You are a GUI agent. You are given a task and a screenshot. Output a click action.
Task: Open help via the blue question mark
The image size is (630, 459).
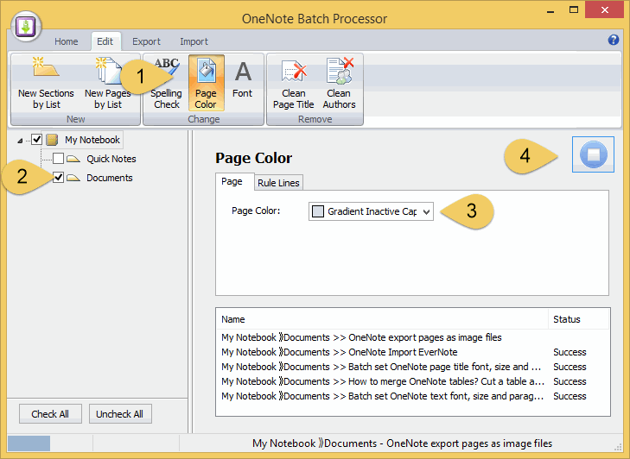613,40
